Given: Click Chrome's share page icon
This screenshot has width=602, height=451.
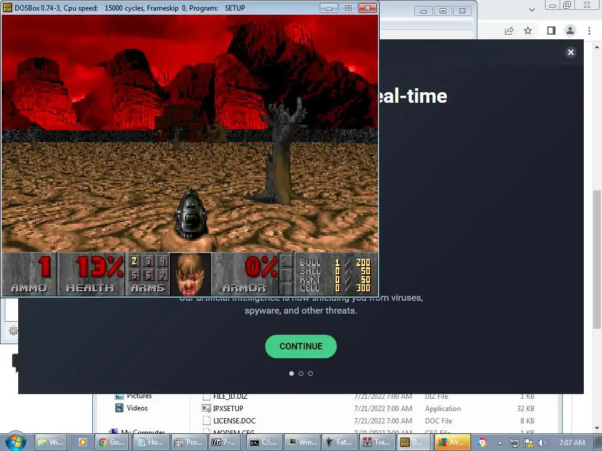Looking at the screenshot, I should point(509,31).
